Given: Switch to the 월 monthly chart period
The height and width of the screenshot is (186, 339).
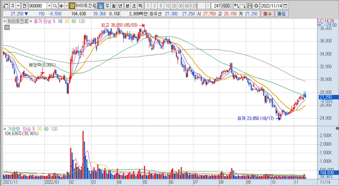Looking at the screenshot, I should point(113,6).
